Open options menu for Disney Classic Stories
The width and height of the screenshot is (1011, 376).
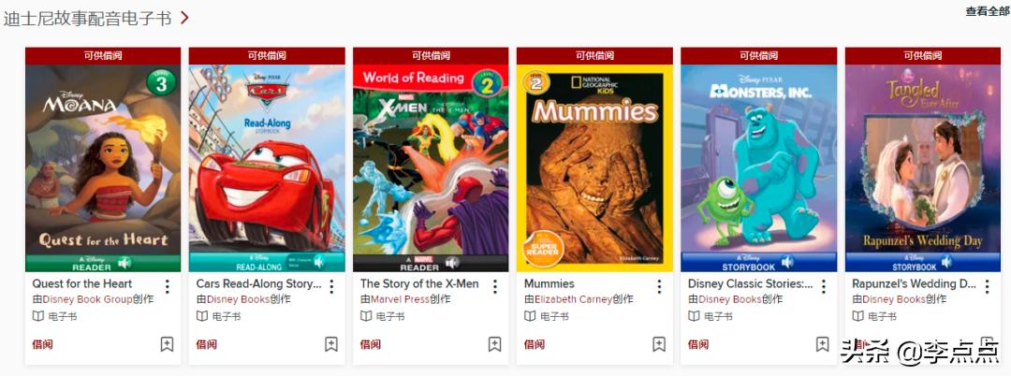(x=823, y=286)
